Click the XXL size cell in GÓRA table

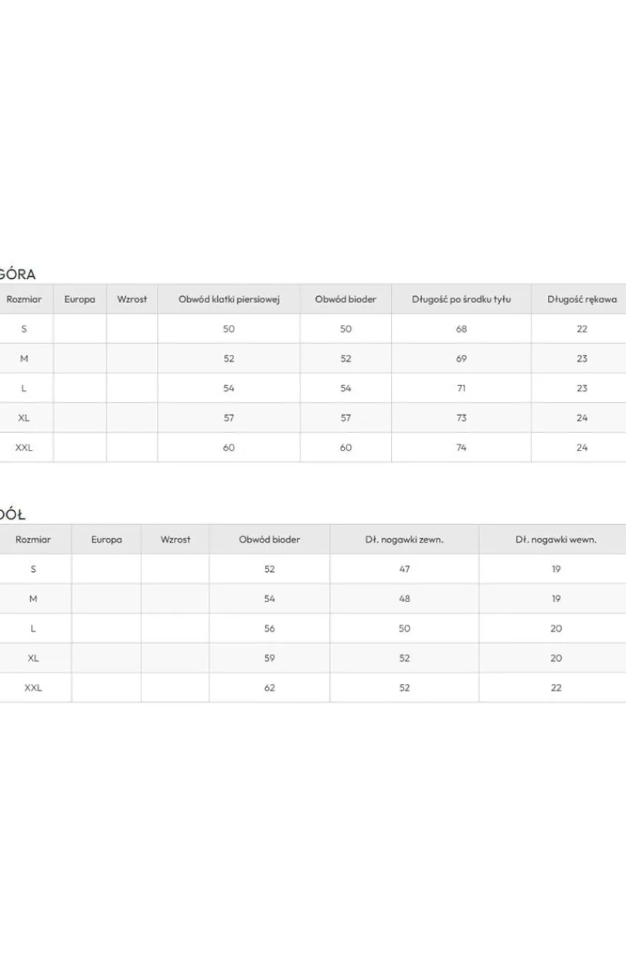tap(24, 448)
